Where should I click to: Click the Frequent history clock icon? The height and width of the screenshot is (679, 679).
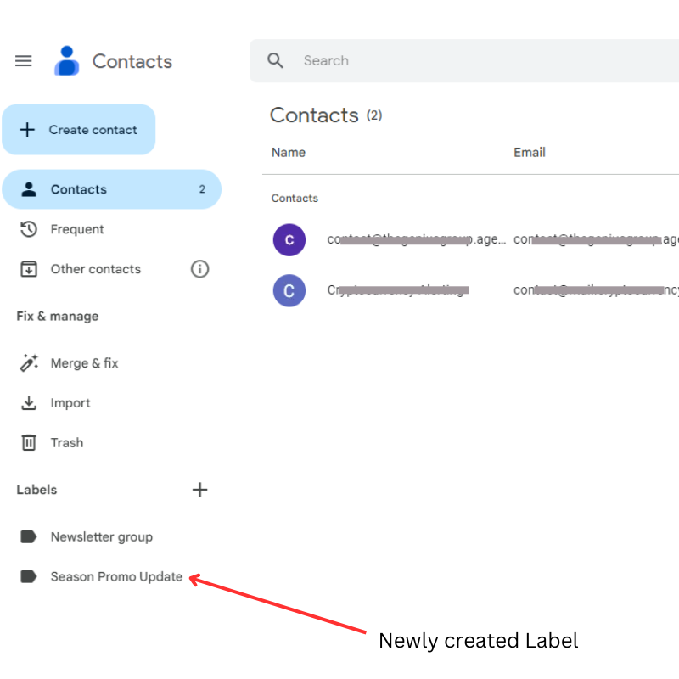pos(29,229)
